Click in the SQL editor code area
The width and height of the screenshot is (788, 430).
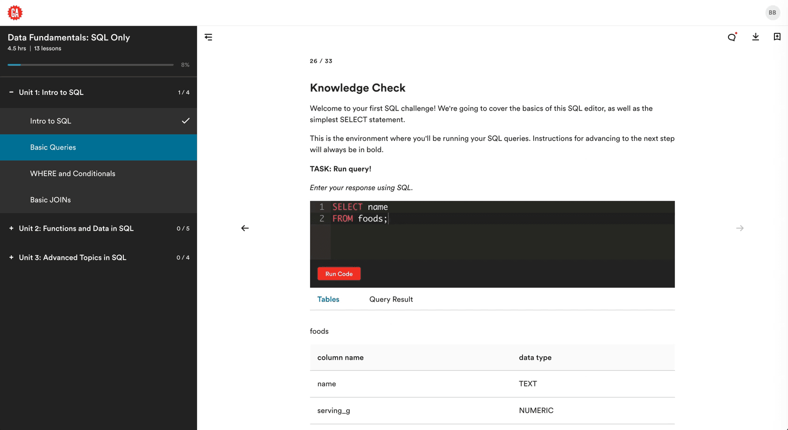click(503, 230)
